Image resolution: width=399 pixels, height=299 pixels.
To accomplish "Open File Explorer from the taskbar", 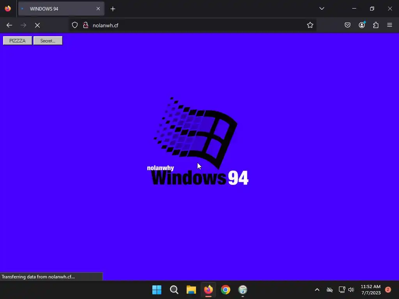I will [191, 290].
